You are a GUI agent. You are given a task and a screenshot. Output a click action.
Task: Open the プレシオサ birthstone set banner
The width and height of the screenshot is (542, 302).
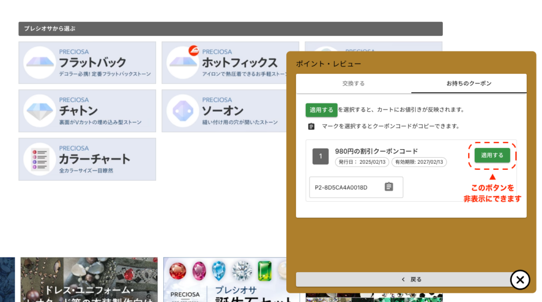[x=225, y=280]
